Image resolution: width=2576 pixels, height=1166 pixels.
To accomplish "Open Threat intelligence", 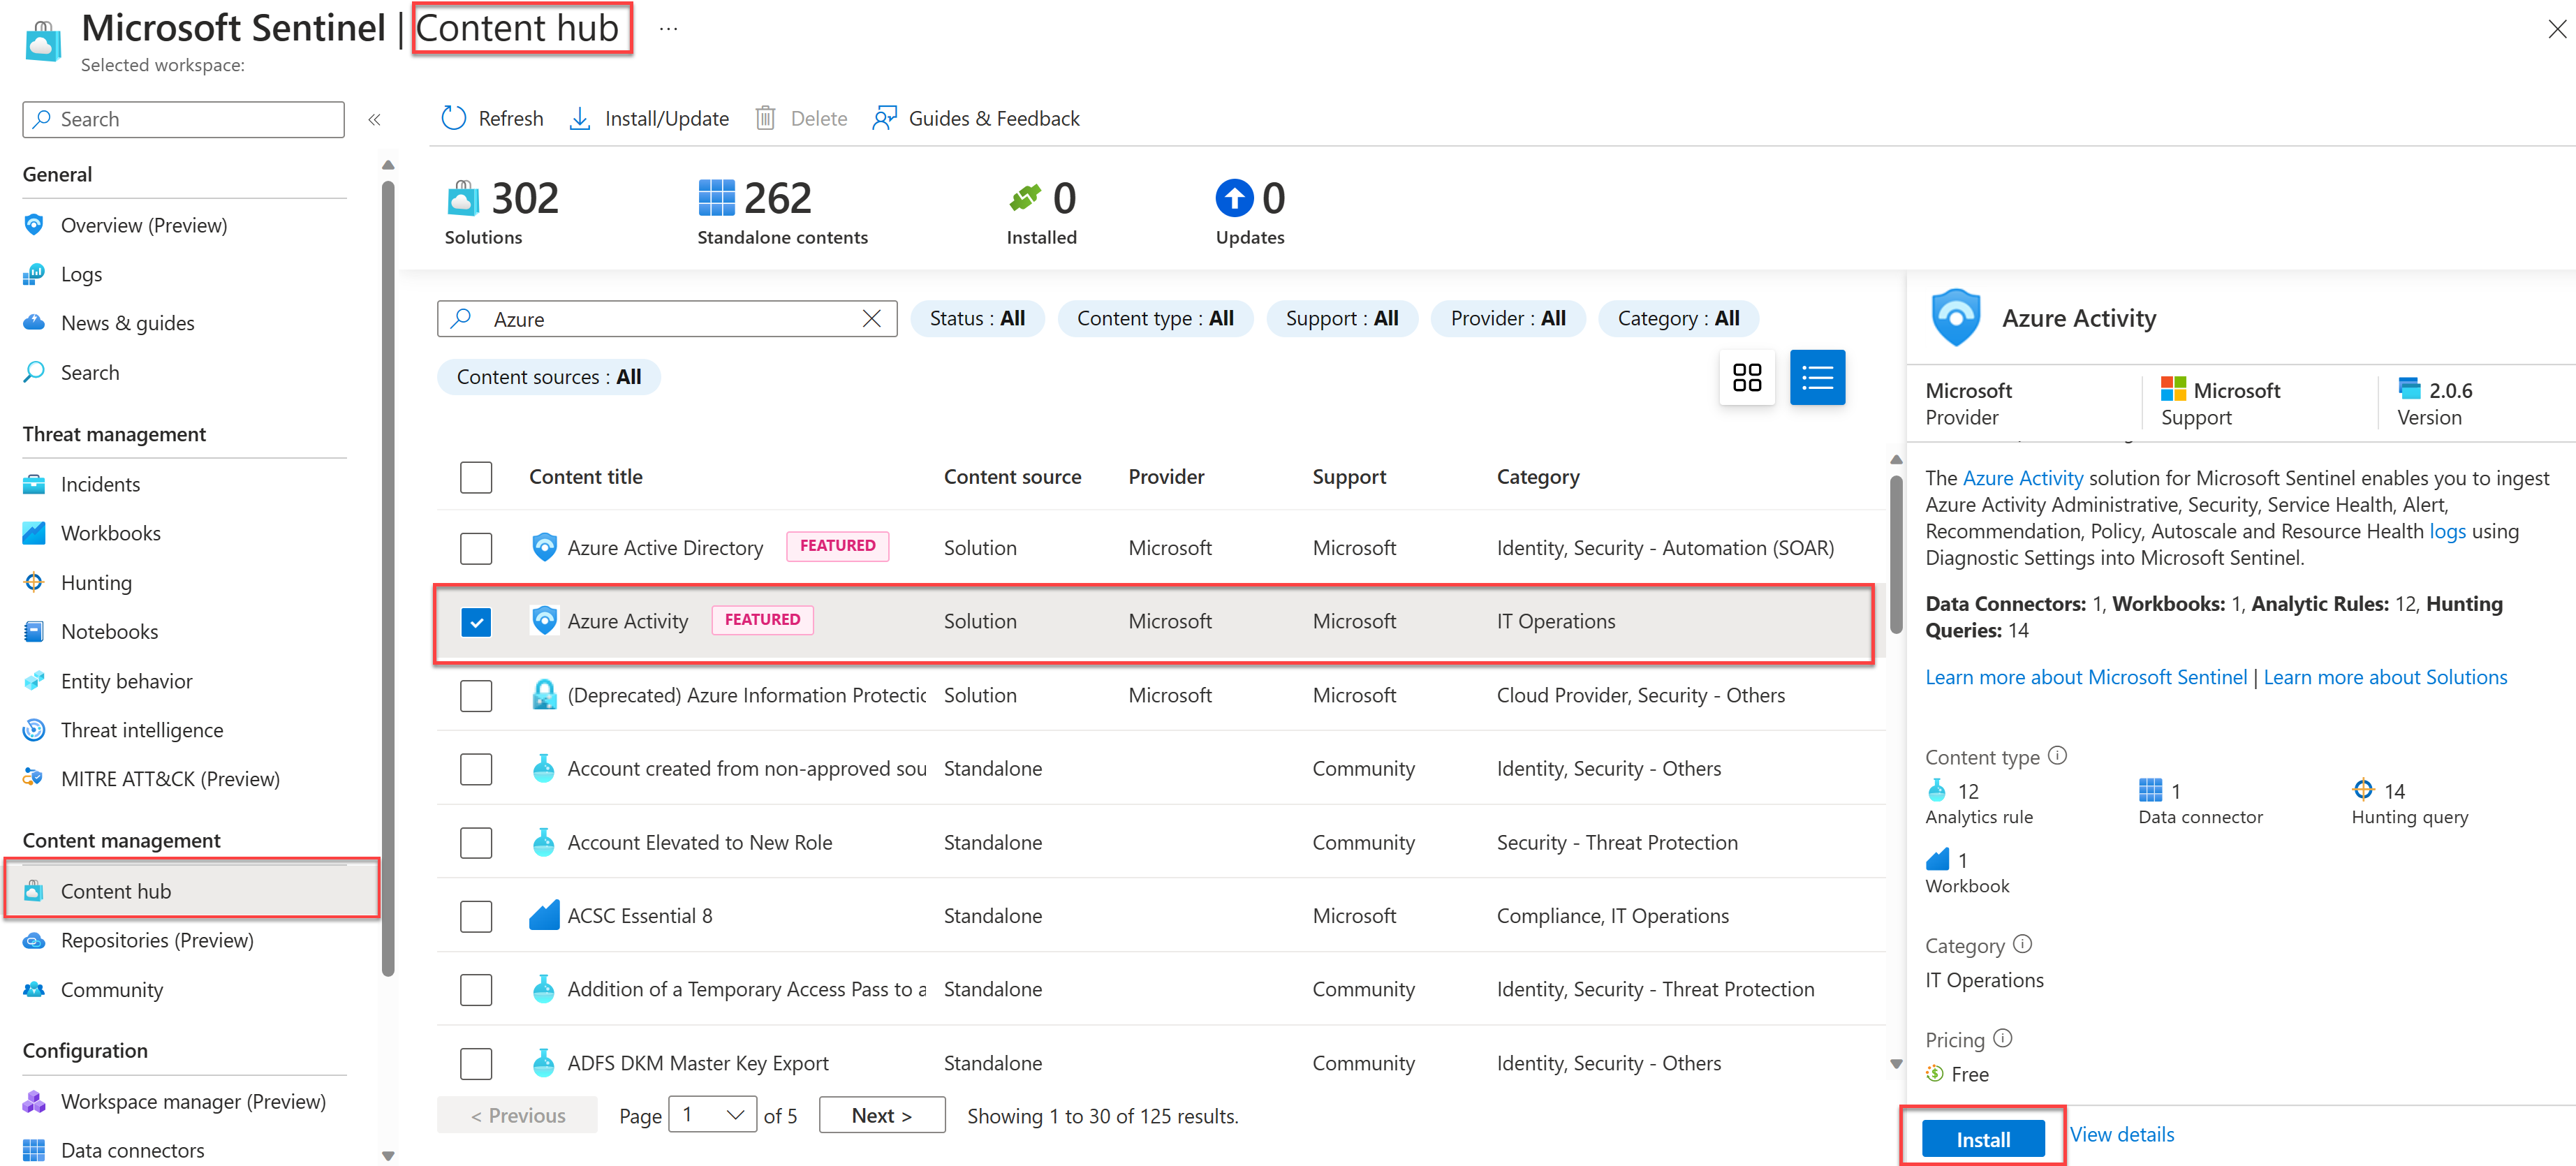I will point(142,730).
